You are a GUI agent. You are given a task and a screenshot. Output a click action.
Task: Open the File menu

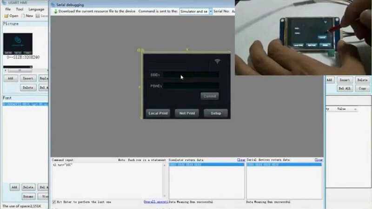[8, 9]
